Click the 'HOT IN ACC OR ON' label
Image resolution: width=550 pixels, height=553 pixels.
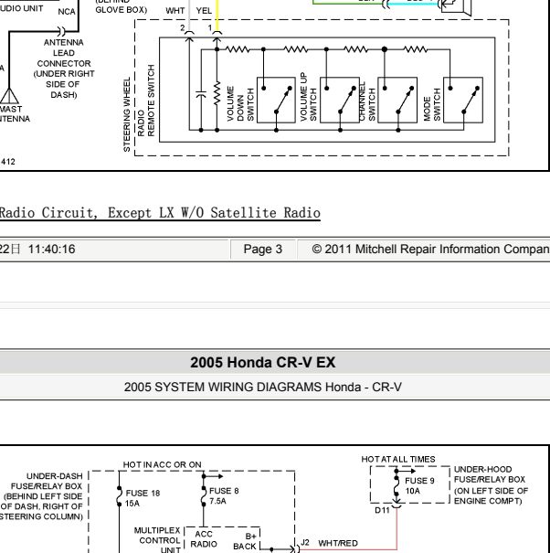click(x=163, y=465)
